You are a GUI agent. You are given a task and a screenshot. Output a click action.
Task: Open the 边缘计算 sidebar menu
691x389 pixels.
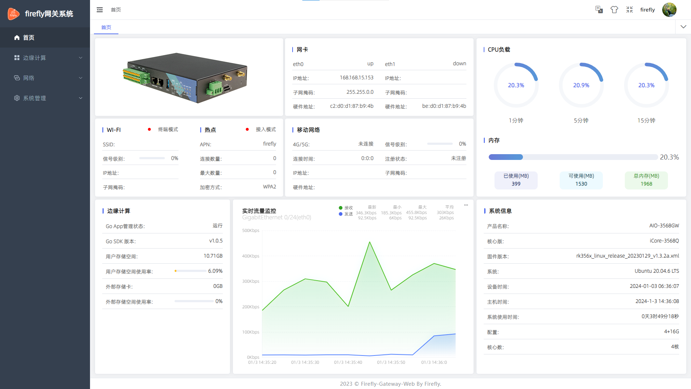pos(45,58)
